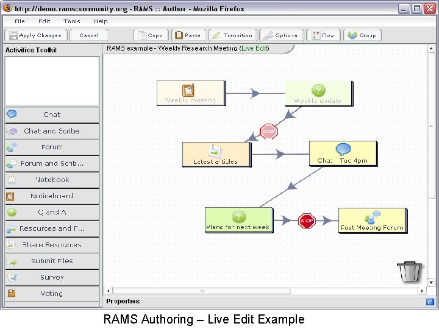The image size is (439, 329).
Task: Select the Post Meeting Forum activity
Action: click(x=373, y=221)
